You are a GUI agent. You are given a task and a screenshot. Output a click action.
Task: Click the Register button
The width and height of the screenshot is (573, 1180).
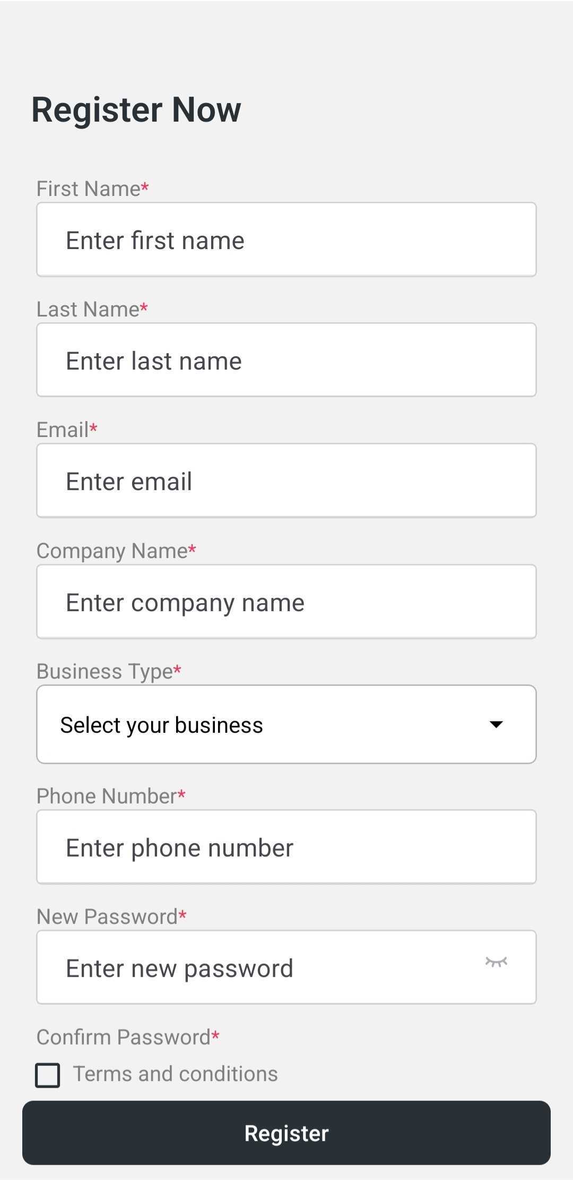(x=286, y=1133)
